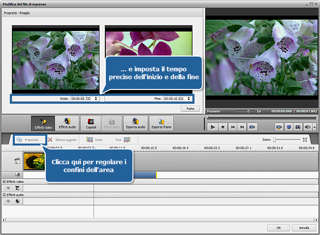This screenshot has height=235, width=320.
Task: Jump to the previous frame
Action: pos(233,127)
